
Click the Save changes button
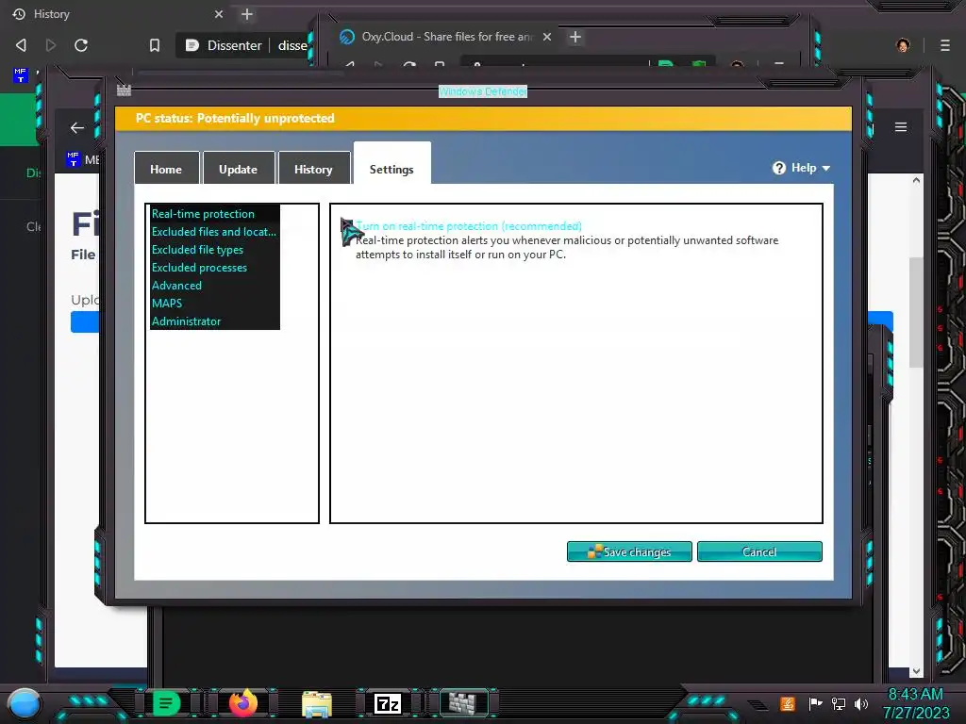[629, 551]
